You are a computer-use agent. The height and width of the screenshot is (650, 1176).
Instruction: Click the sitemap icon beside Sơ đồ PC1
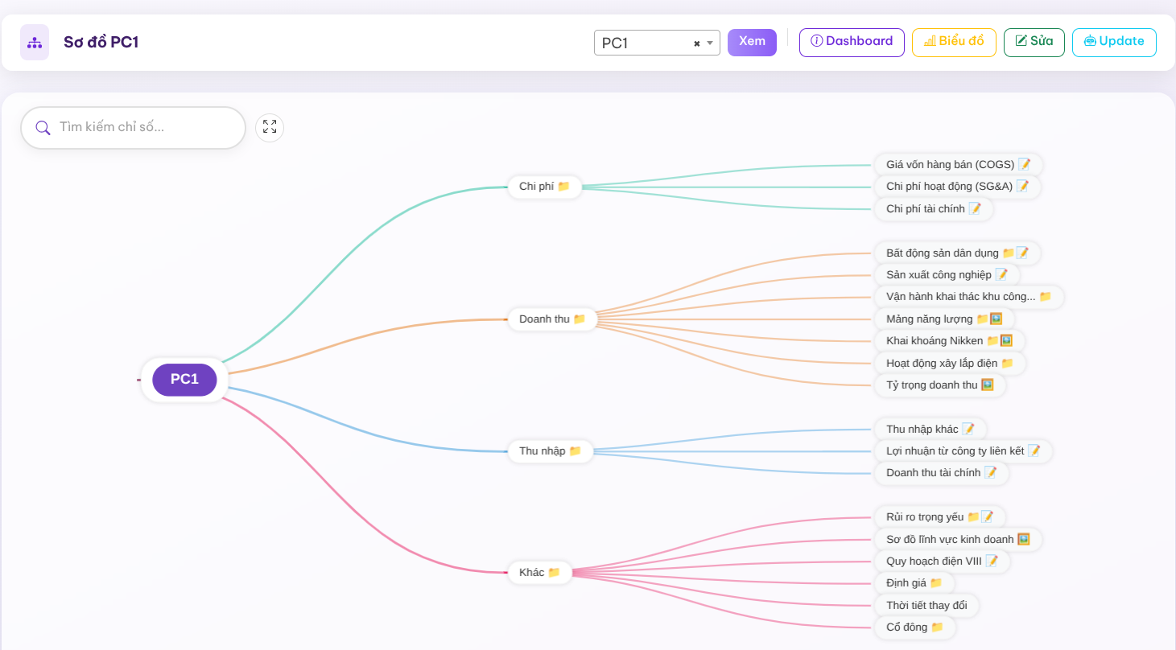point(35,43)
